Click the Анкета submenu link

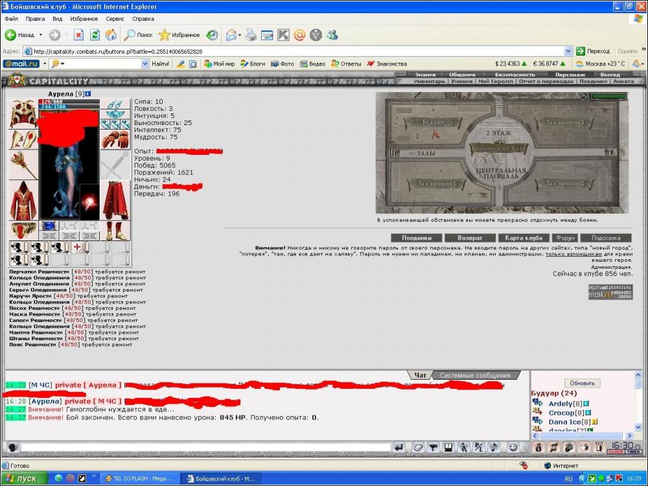pyautogui.click(x=623, y=82)
